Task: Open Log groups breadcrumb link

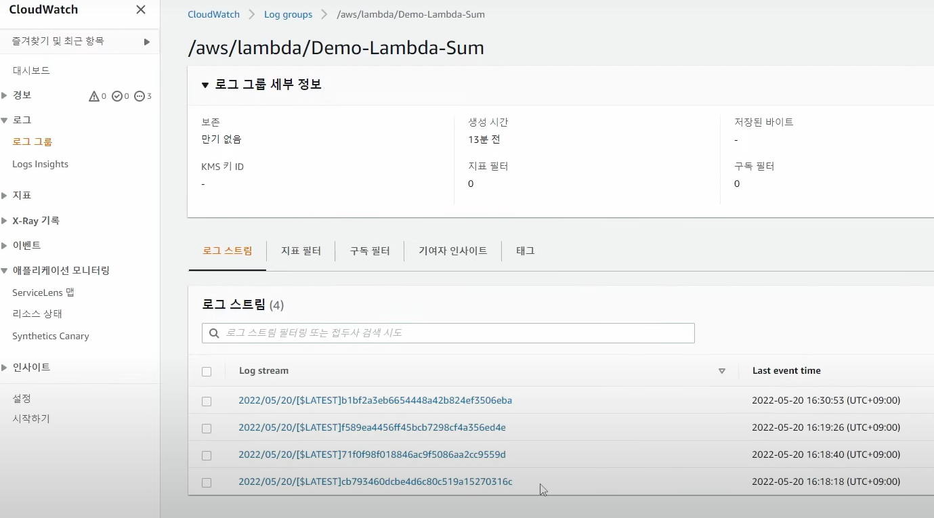Action: point(288,14)
